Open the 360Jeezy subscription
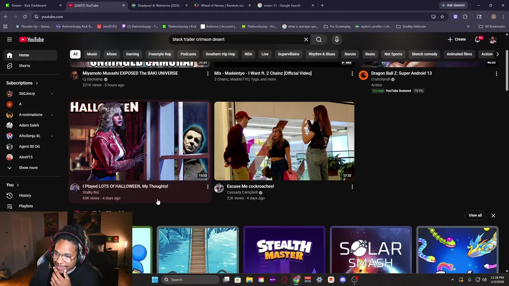Viewport: 509px width, 286px height. (31, 94)
